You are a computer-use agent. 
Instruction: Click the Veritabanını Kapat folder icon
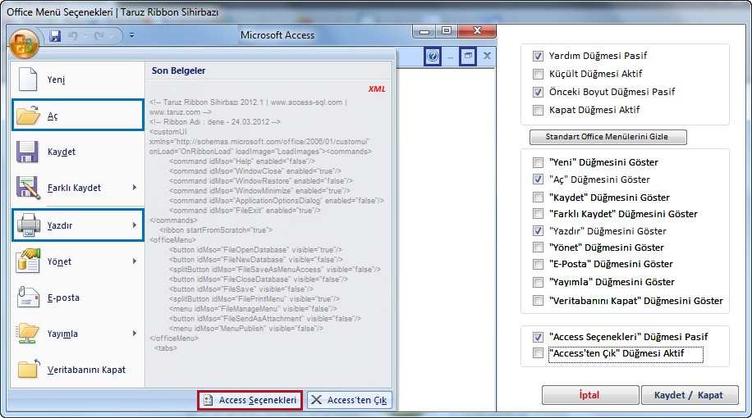click(28, 370)
